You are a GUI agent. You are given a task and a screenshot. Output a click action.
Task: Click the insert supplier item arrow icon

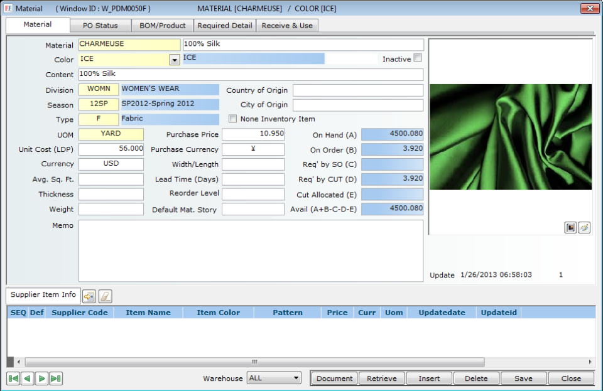[x=88, y=296]
